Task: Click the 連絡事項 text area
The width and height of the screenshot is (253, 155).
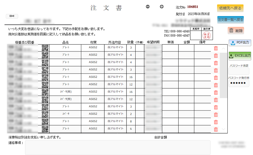Action: click(118, 147)
